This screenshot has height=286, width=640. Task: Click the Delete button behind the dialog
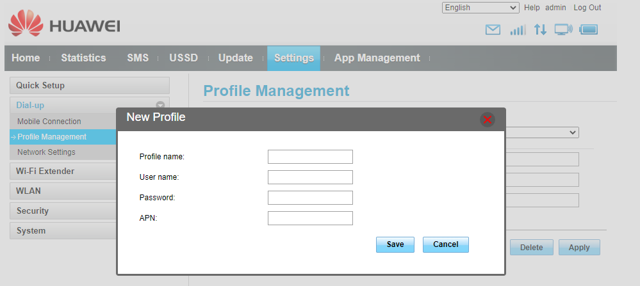tap(532, 248)
